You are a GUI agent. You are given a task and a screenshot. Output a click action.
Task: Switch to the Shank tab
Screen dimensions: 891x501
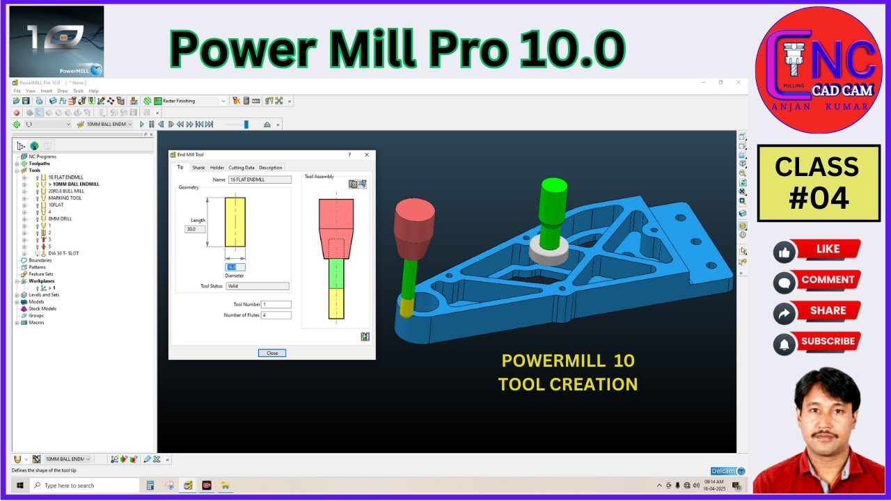tap(198, 168)
